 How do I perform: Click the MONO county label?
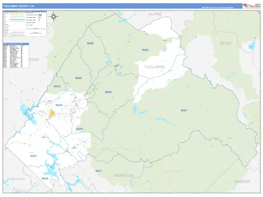click(x=226, y=43)
